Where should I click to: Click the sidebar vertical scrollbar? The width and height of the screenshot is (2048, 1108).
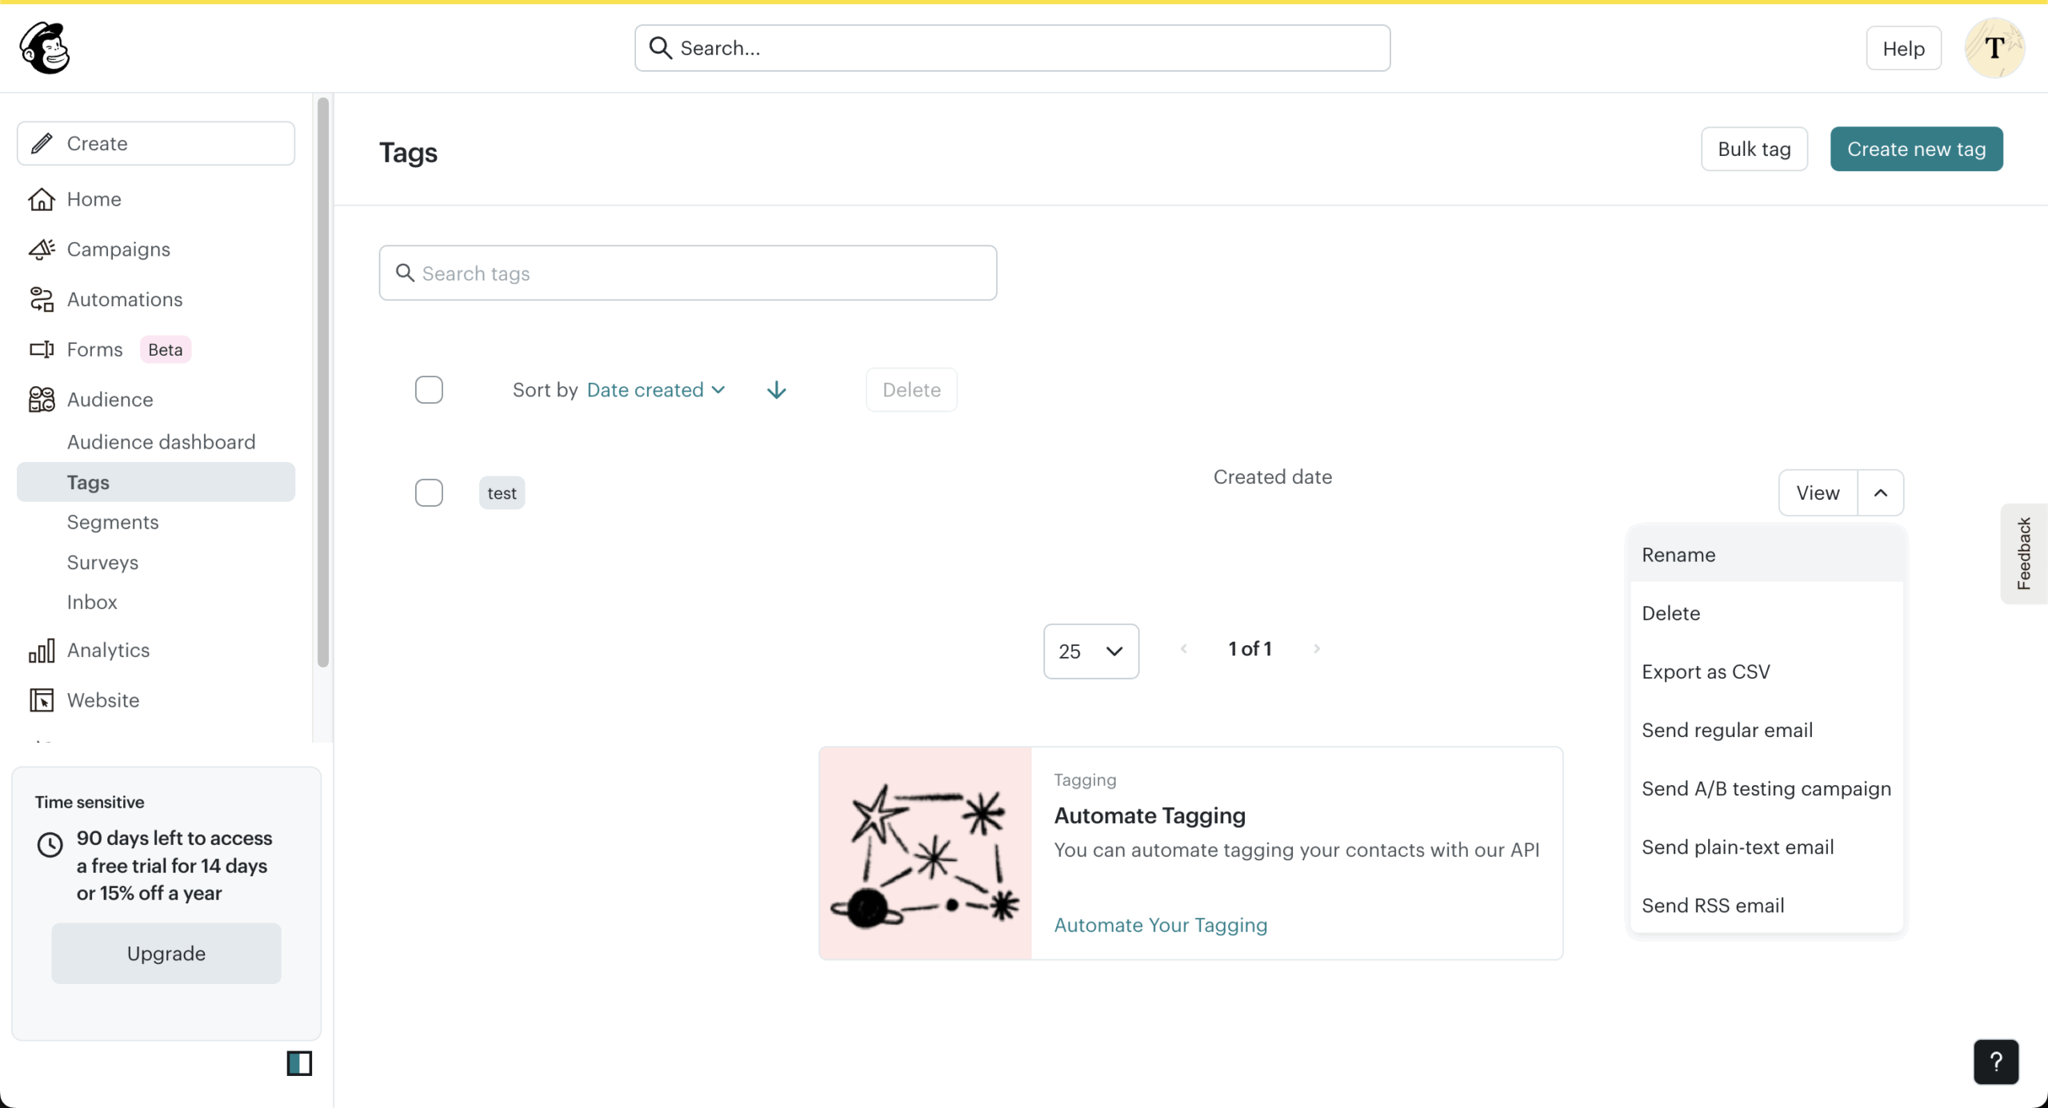tap(323, 382)
